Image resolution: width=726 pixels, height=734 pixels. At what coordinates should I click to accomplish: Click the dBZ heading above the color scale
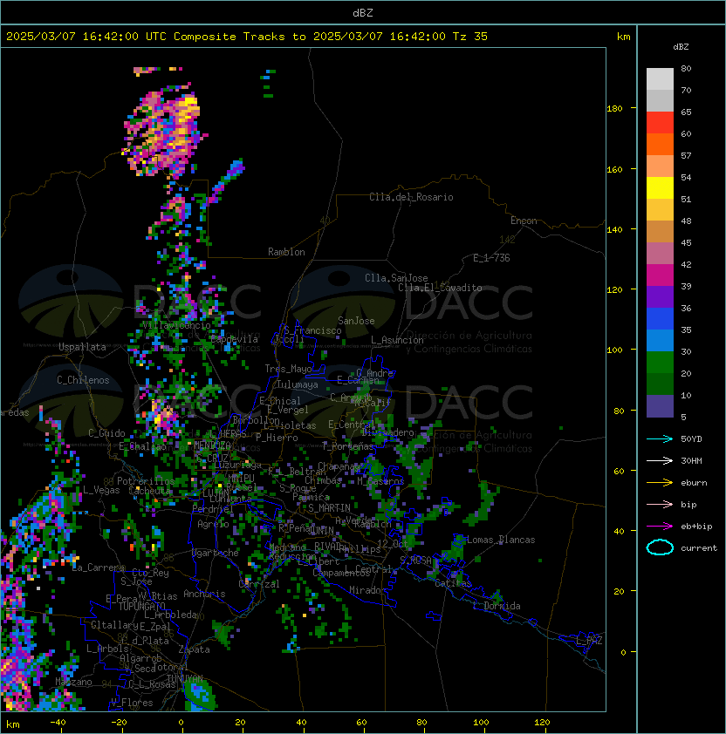[x=681, y=47]
